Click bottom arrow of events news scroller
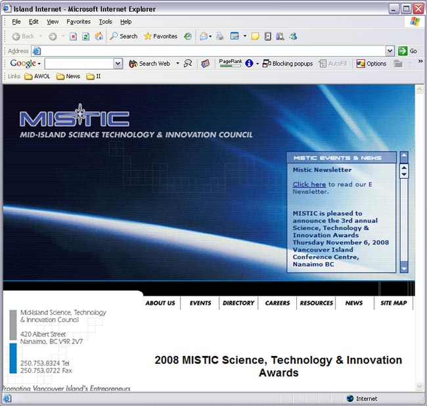 tap(404, 267)
